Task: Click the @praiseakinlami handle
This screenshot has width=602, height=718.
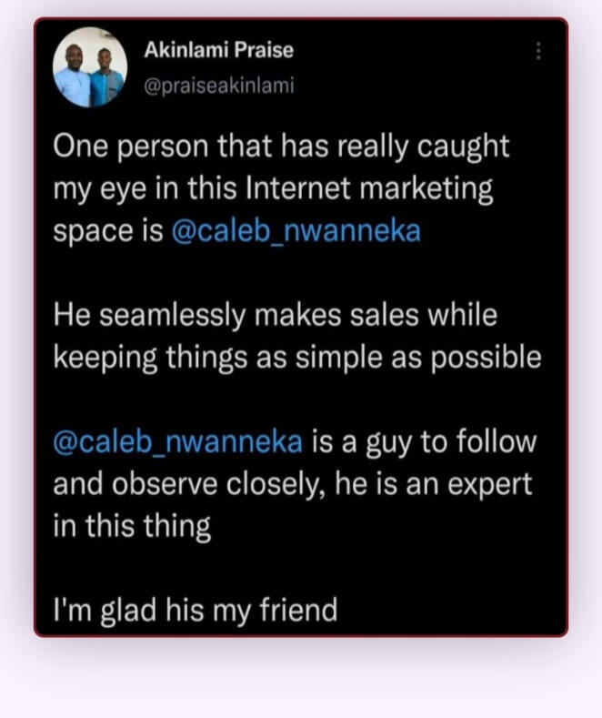Action: pyautogui.click(x=219, y=86)
